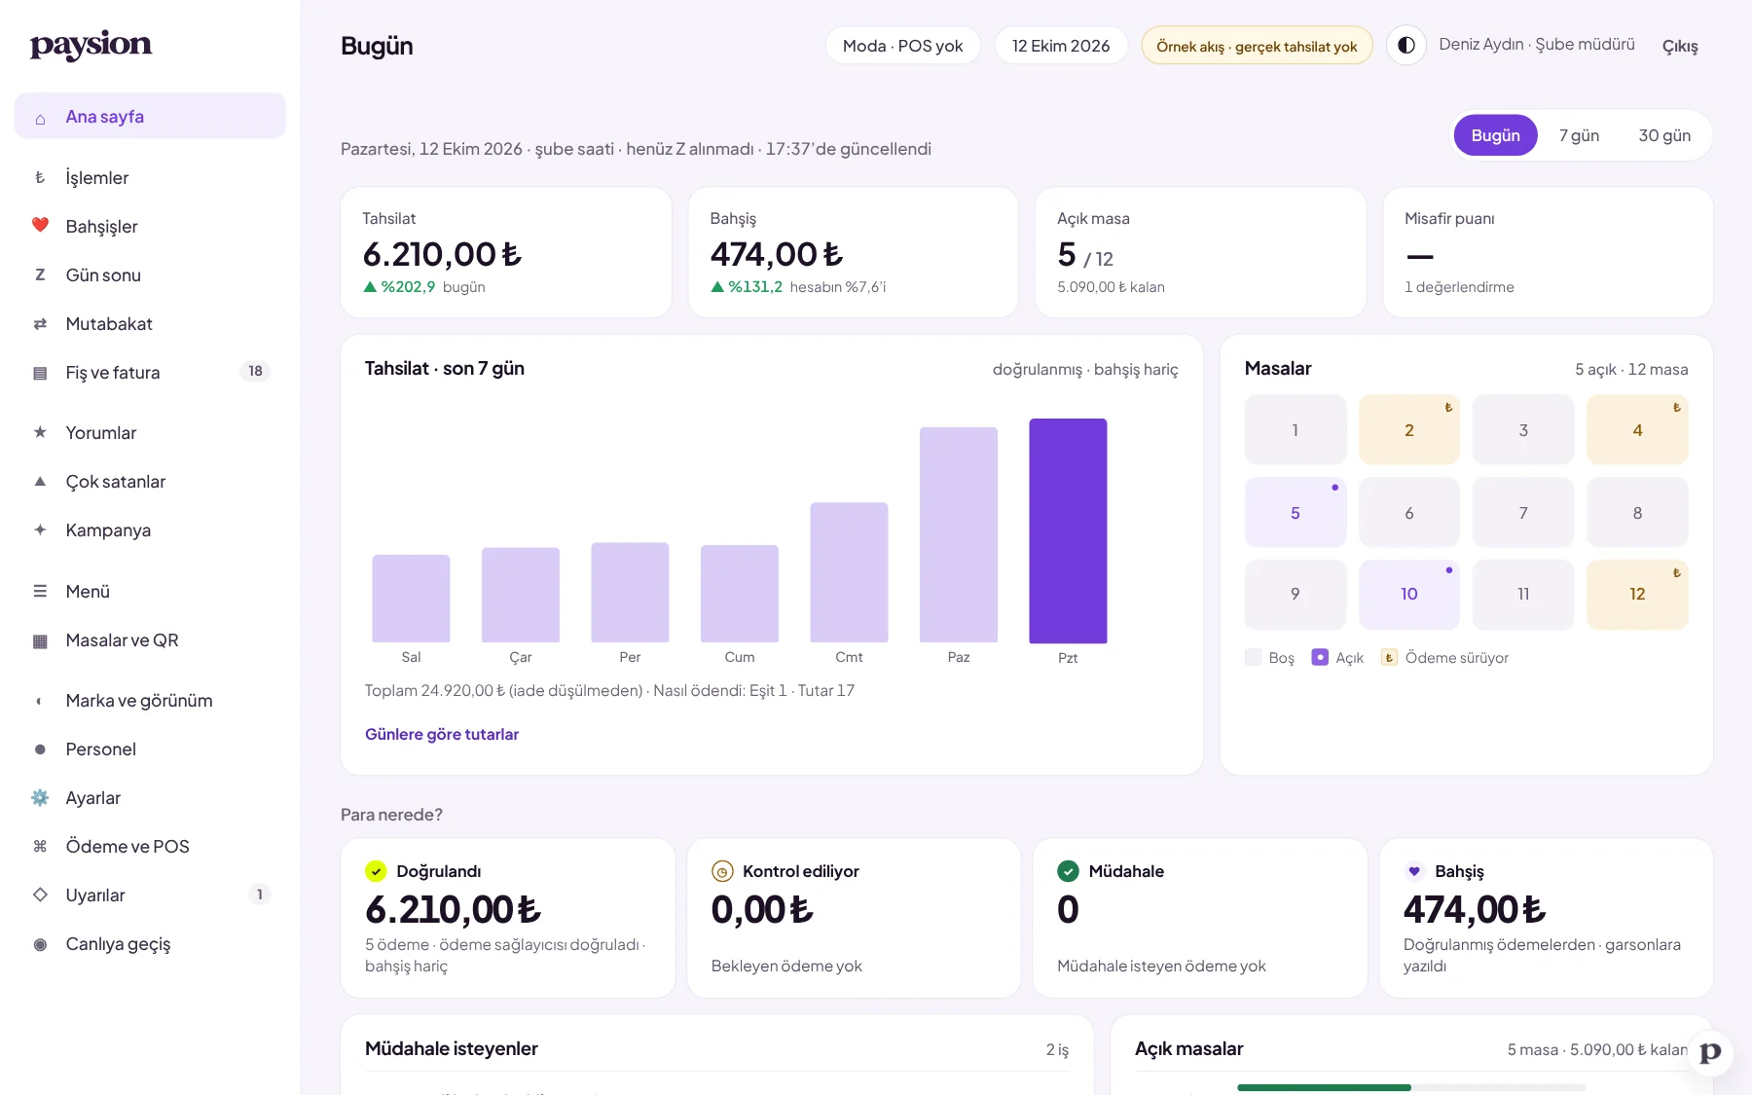Go to Canlıya geçiş page
The width and height of the screenshot is (1752, 1095).
150,944
